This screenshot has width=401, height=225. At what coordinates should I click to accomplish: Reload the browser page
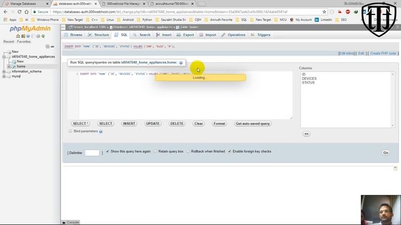(x=19, y=12)
